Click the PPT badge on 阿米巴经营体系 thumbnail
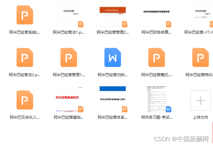This screenshot has width=213, height=145. (x=124, y=109)
